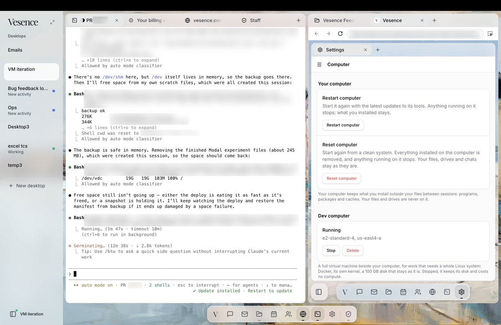Image resolution: width=501 pixels, height=325 pixels.
Task: Toggle the sidebar panel icon in Settings window dock
Action: (x=318, y=292)
